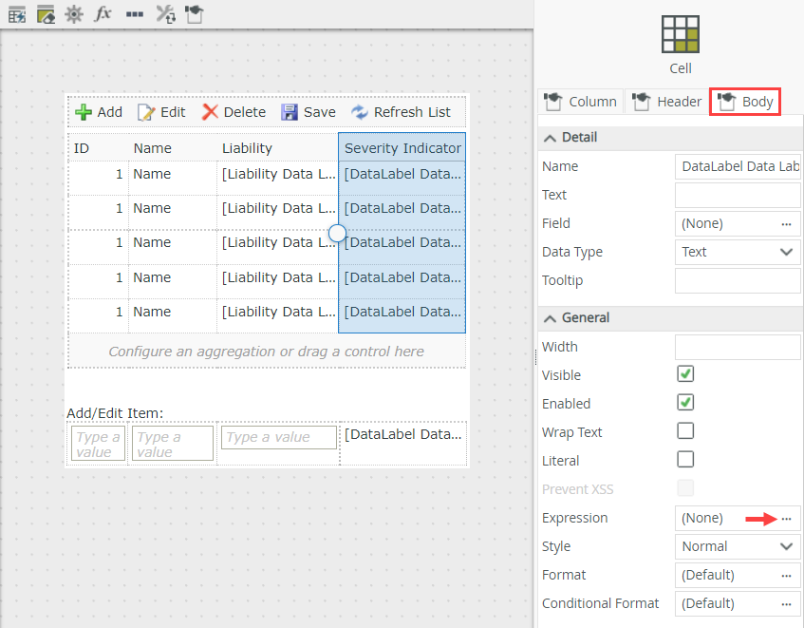Toggle the Wrap Text checkbox
This screenshot has height=628, width=804.
(x=685, y=431)
